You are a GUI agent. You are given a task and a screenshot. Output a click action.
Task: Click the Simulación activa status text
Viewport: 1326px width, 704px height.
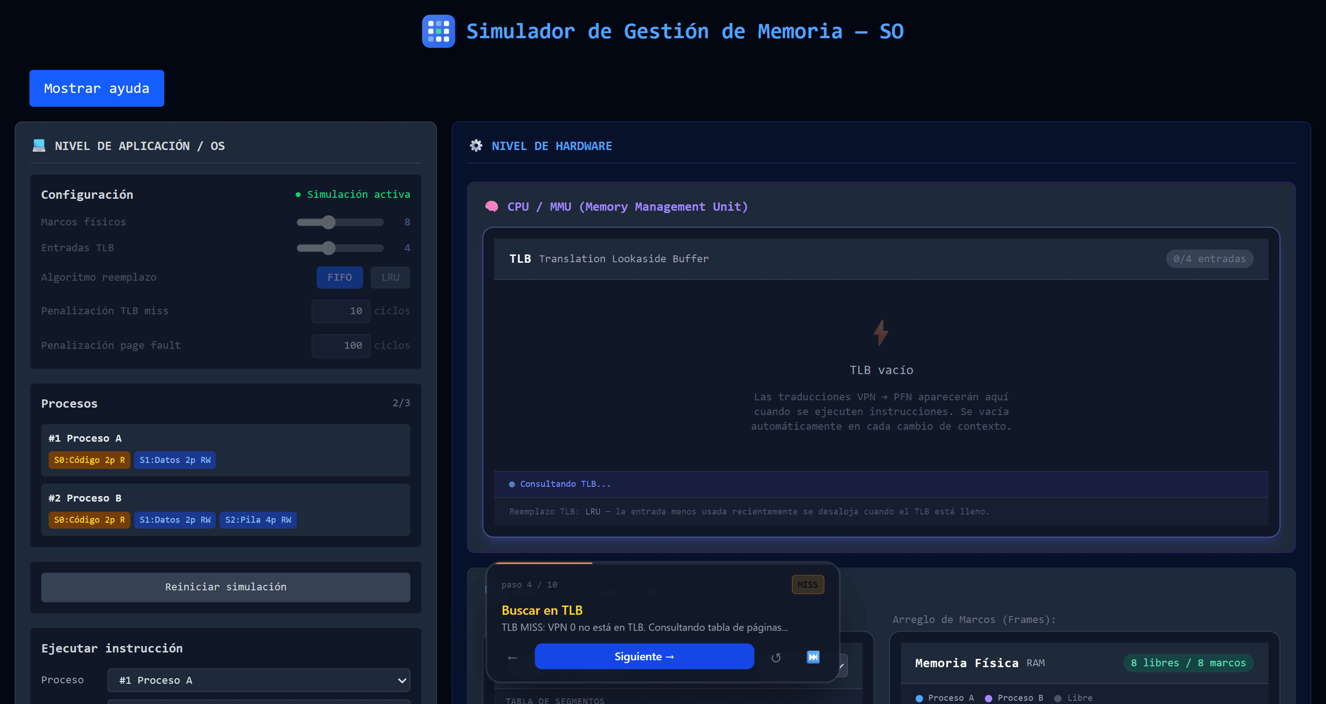(x=358, y=195)
